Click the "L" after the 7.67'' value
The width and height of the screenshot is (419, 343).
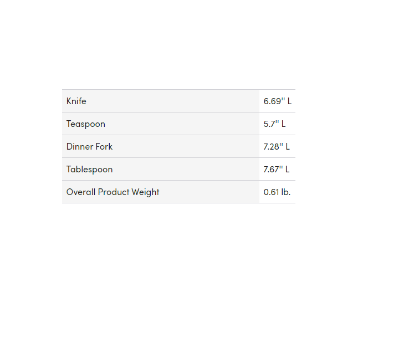[x=288, y=170]
